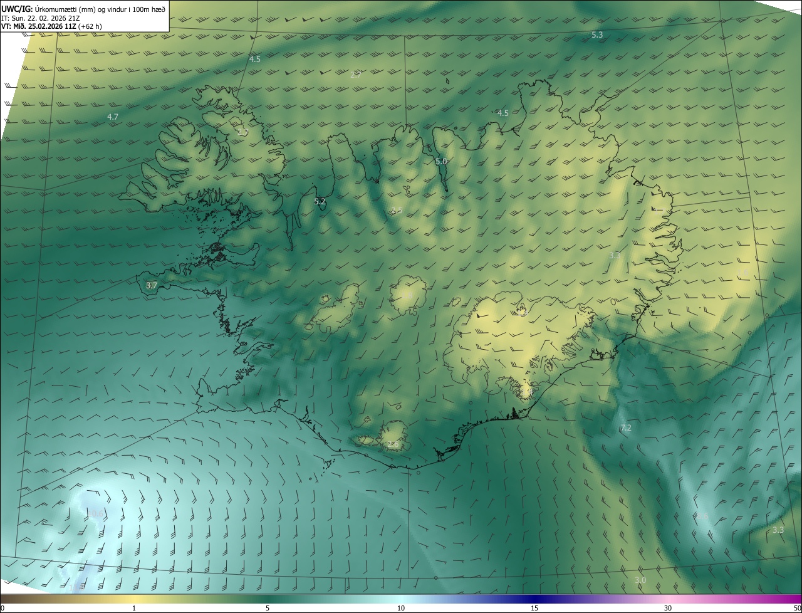Click the 10 tick on the color scale
Viewport: 802px width, 613px height.
tap(401, 609)
